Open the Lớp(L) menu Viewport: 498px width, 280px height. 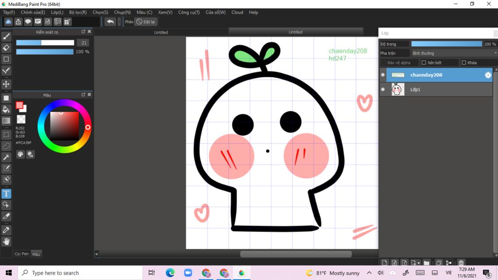(x=57, y=12)
